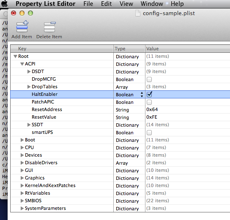Viewport: 230px width, 220px height.
Task: Click the Key column header
Action: pyautogui.click(x=62, y=49)
